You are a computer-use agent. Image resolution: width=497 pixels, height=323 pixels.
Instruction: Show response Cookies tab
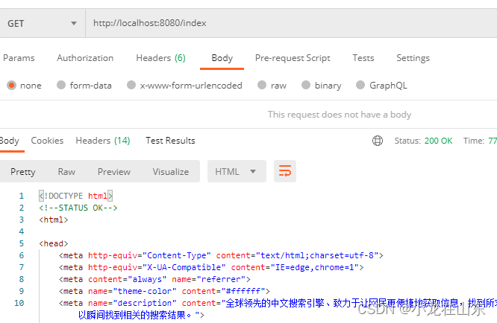pyautogui.click(x=47, y=141)
